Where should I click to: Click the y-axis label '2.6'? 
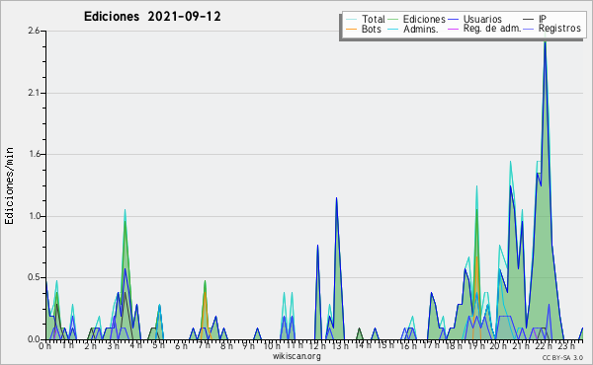click(x=34, y=31)
